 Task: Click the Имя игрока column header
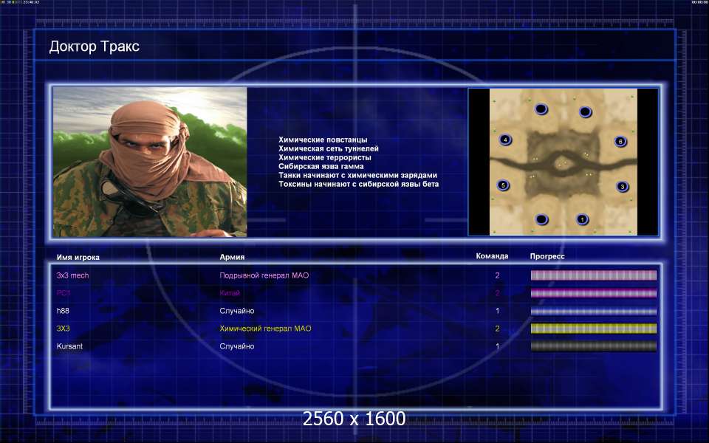coord(78,257)
